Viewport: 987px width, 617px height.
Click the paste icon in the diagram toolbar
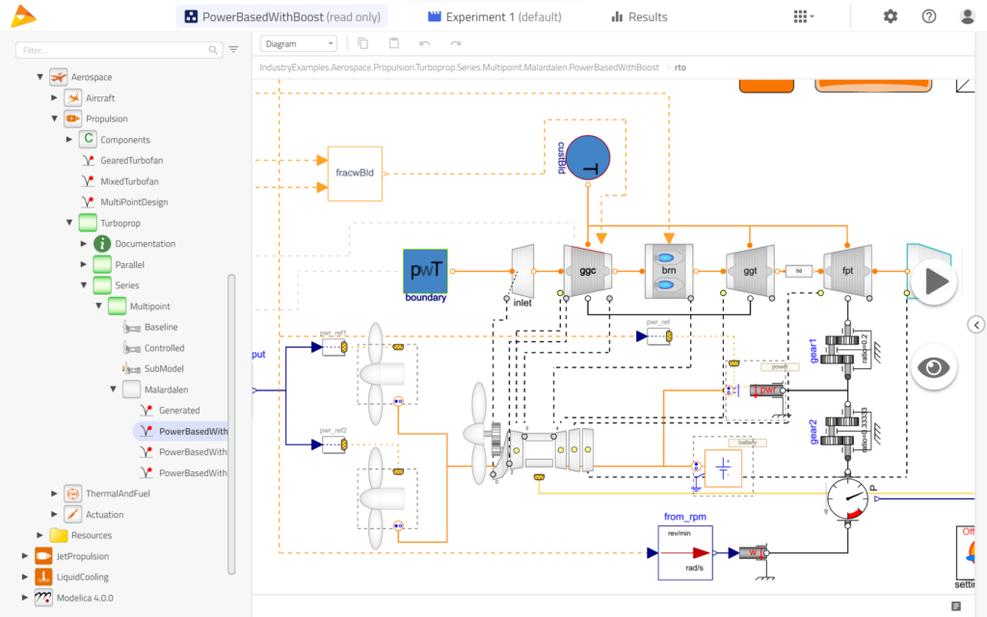click(x=395, y=43)
